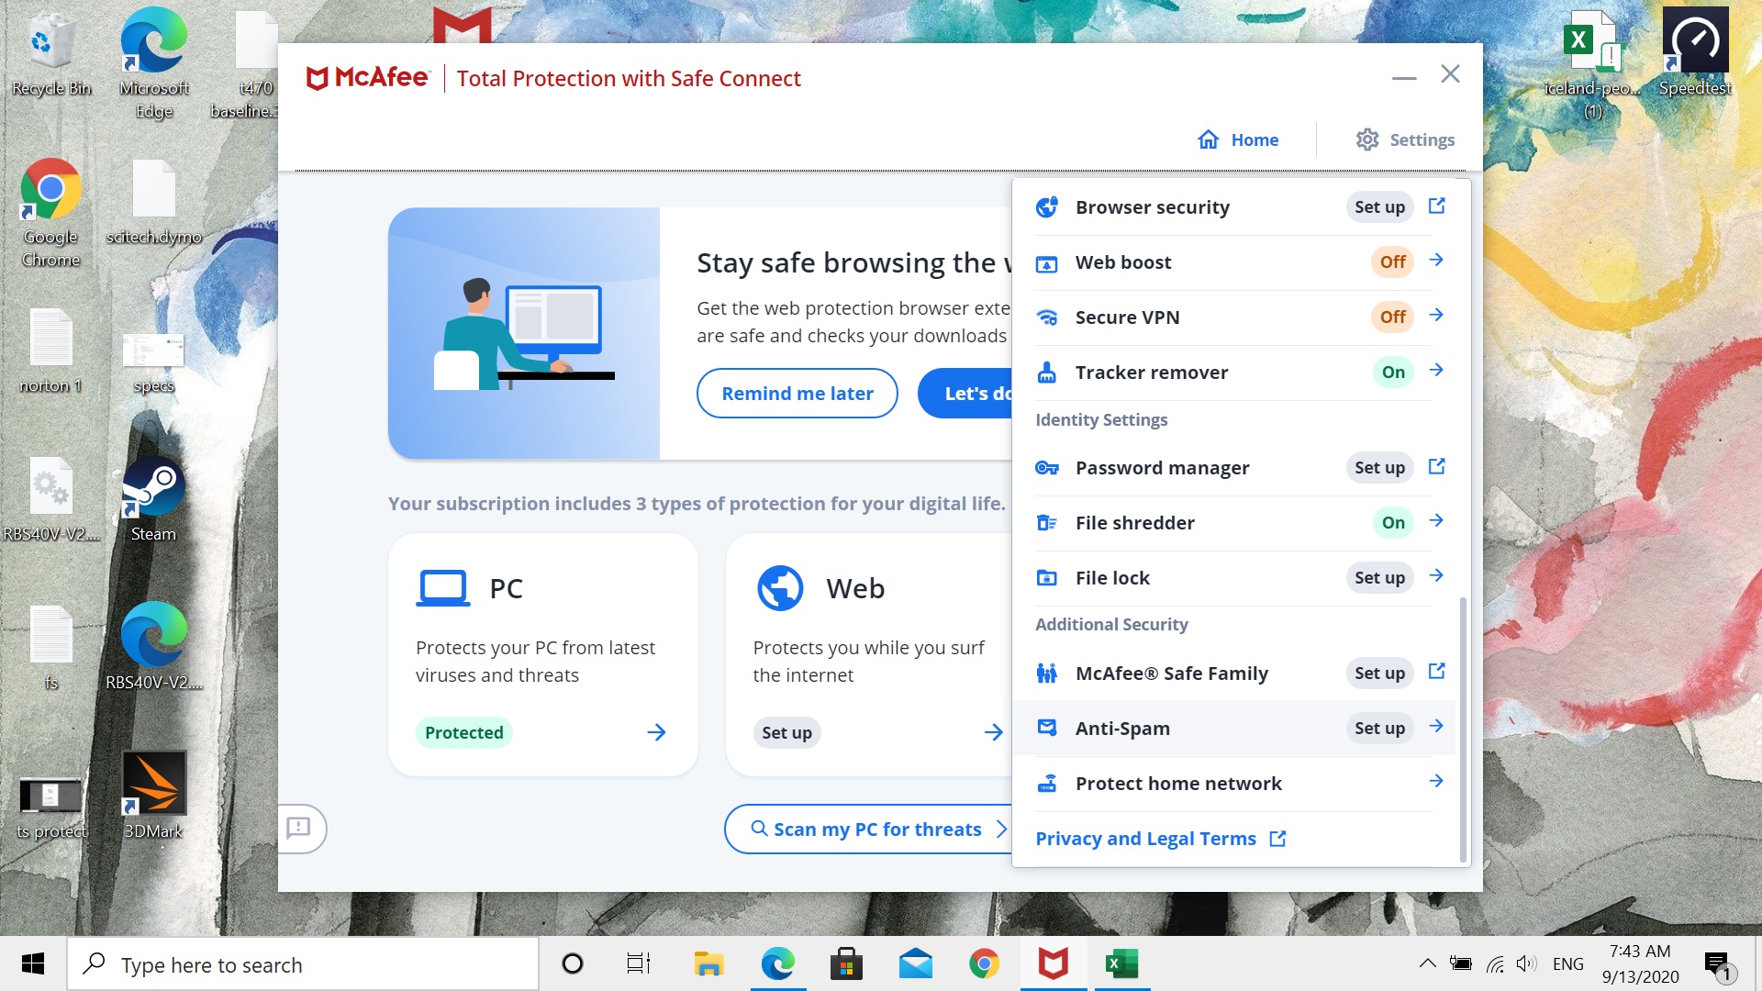Click the Browser security globe icon
This screenshot has height=991, width=1762.
coord(1046,207)
